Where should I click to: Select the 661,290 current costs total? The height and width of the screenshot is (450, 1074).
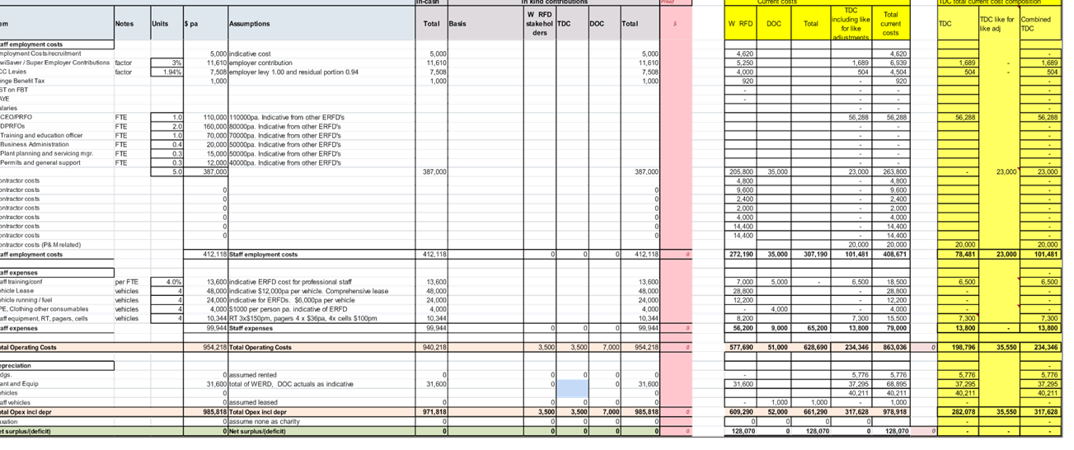(812, 411)
